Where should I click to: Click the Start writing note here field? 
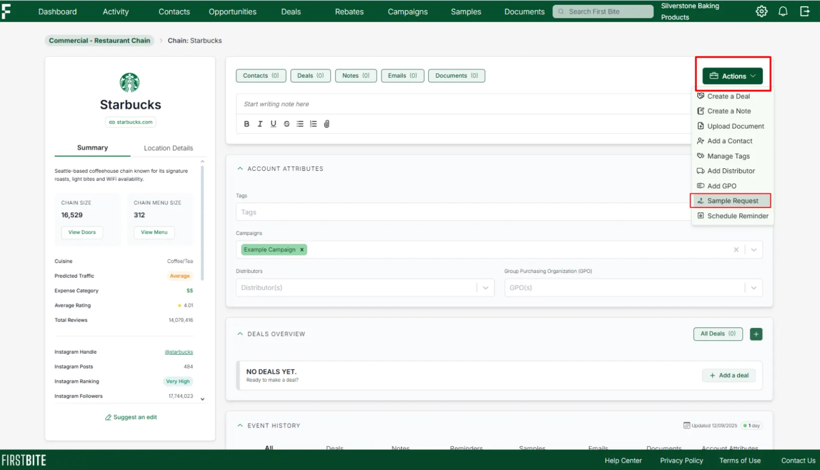[464, 104]
